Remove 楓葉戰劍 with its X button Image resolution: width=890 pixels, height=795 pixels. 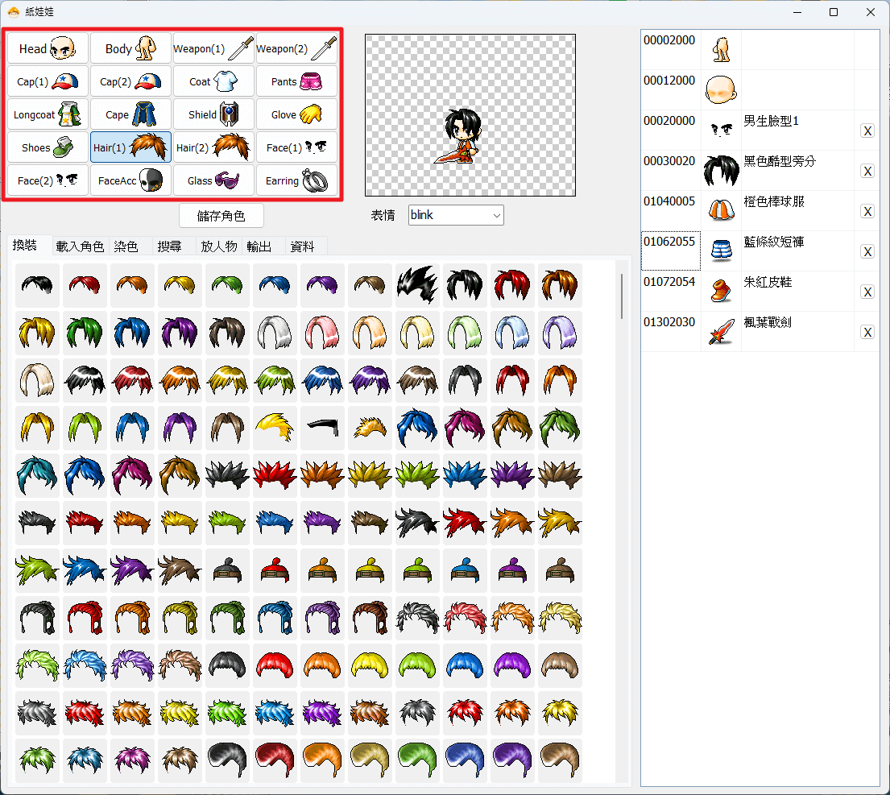coord(867,333)
